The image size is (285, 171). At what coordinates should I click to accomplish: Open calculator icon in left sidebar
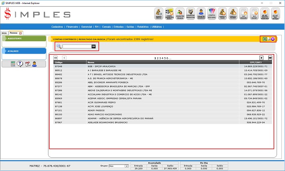point(13,64)
